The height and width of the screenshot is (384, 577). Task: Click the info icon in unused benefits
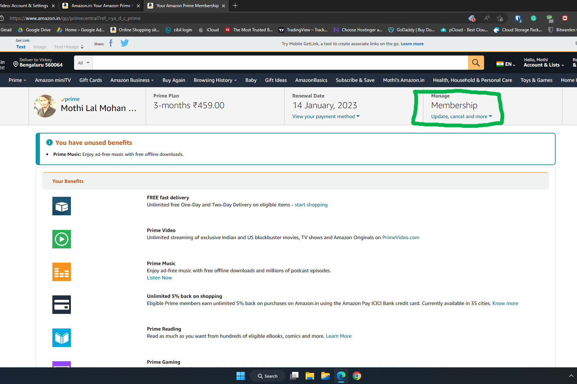coord(50,142)
